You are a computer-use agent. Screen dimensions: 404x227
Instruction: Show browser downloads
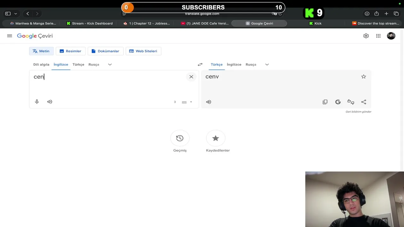[x=367, y=14]
